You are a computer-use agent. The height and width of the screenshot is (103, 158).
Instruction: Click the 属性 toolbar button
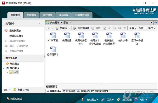pyautogui.click(x=96, y=28)
